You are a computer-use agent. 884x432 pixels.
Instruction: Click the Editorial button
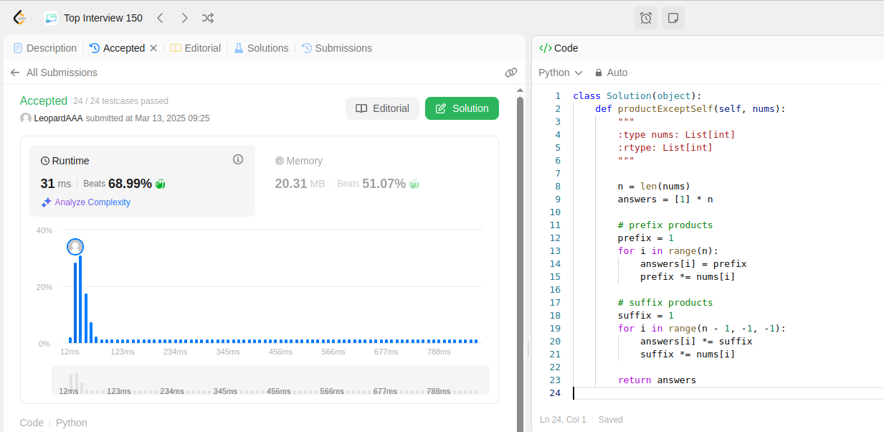pos(382,108)
